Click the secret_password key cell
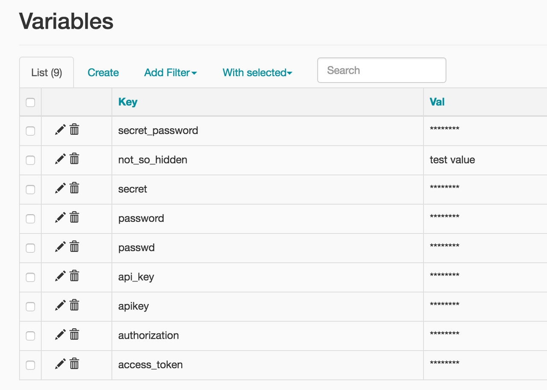 pos(268,130)
